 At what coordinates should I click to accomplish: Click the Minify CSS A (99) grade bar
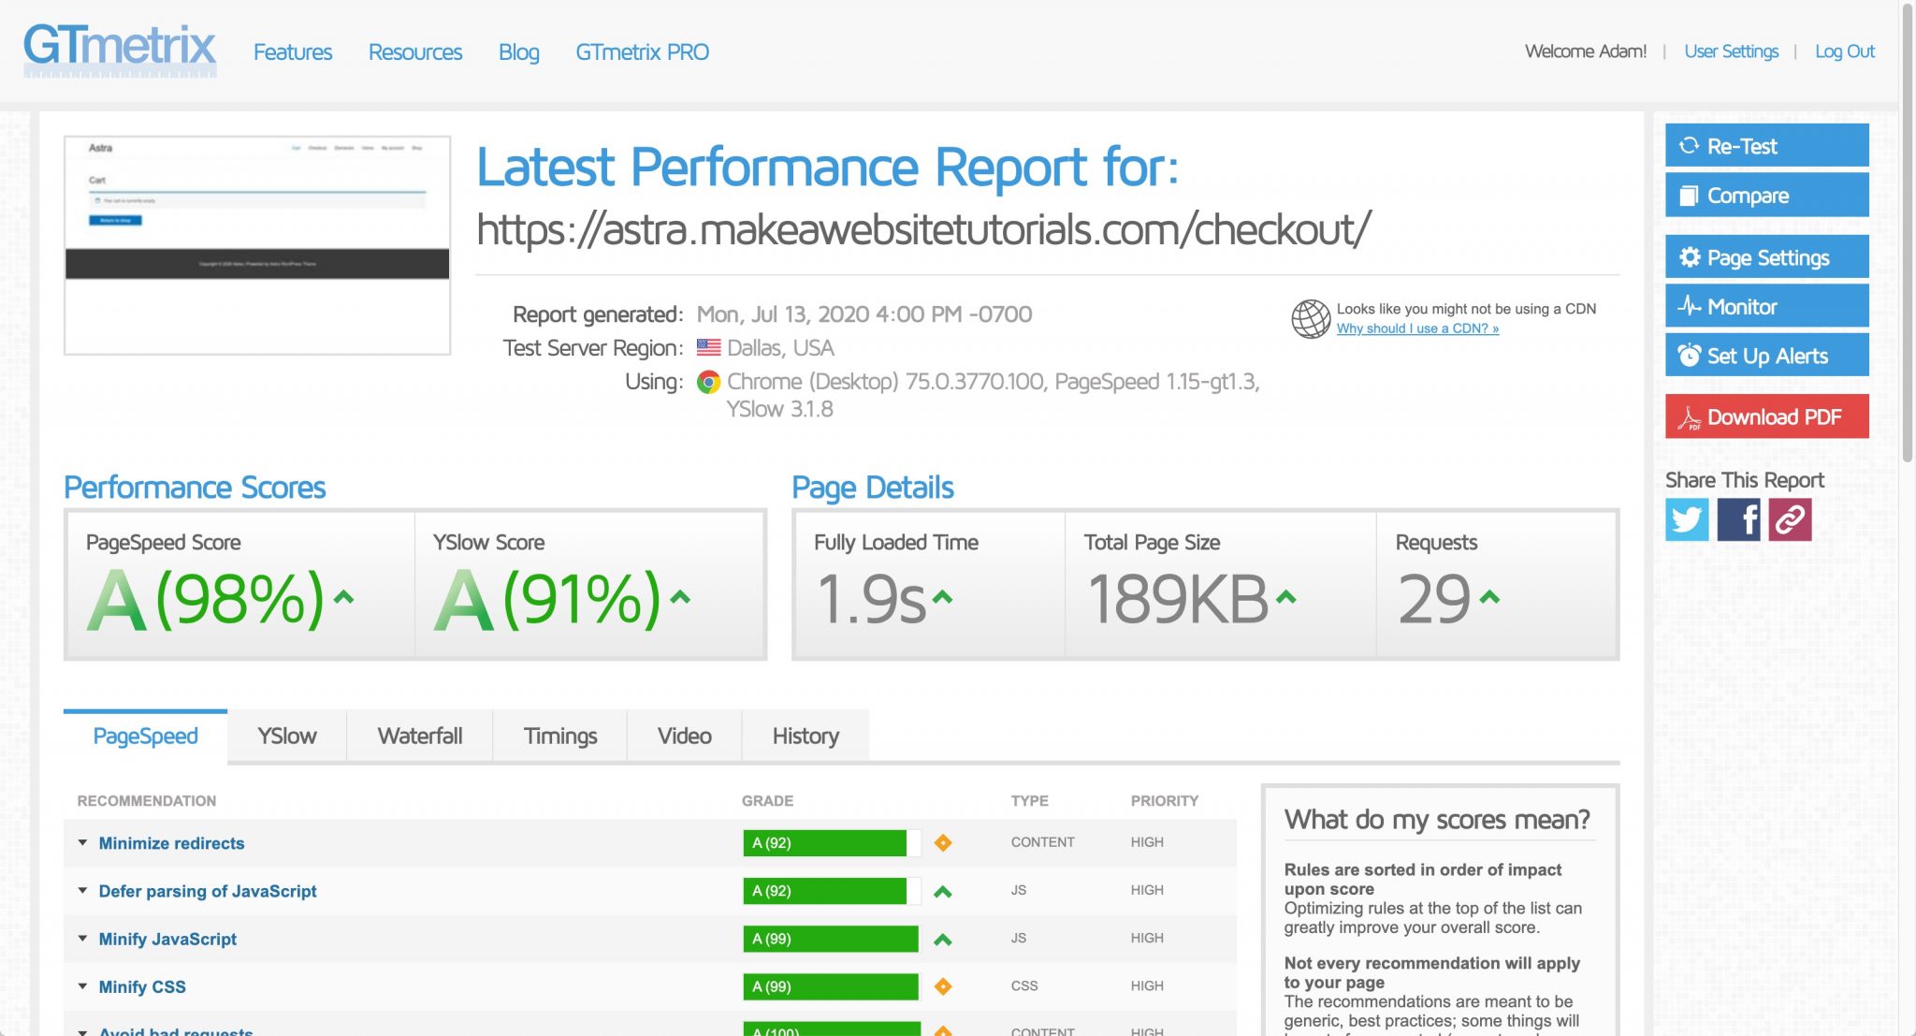pyautogui.click(x=832, y=986)
